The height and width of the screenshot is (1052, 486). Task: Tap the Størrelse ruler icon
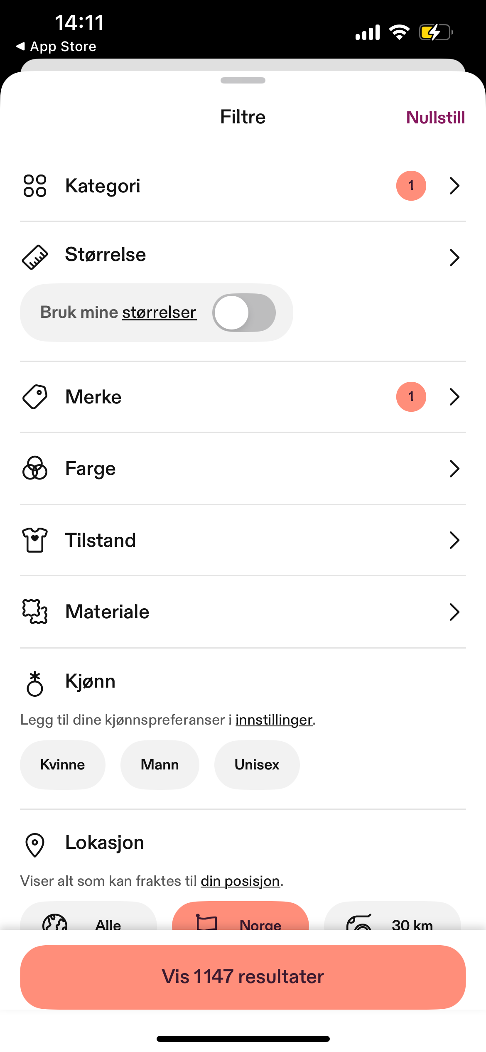pos(35,257)
